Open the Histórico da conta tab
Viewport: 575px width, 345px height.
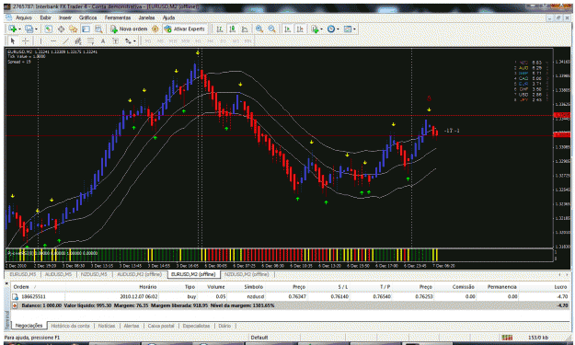[x=71, y=326]
